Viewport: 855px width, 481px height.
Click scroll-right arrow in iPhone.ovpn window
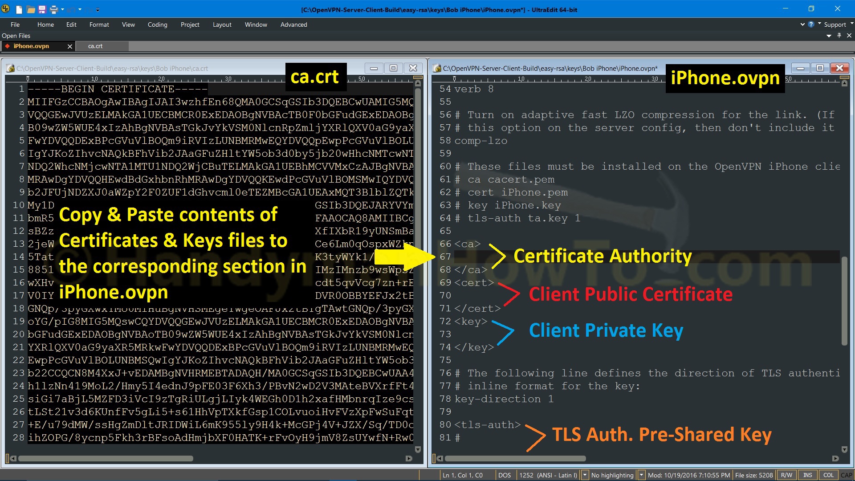(x=835, y=458)
